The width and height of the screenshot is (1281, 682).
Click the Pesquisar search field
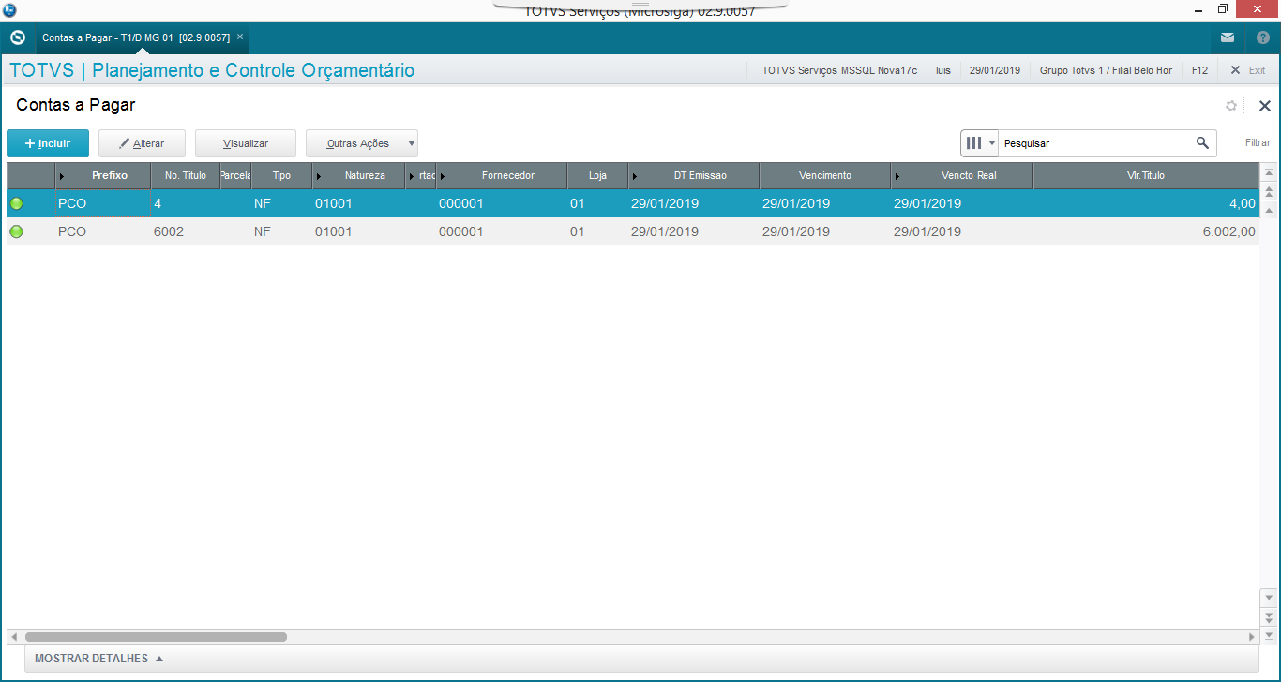click(x=1095, y=143)
